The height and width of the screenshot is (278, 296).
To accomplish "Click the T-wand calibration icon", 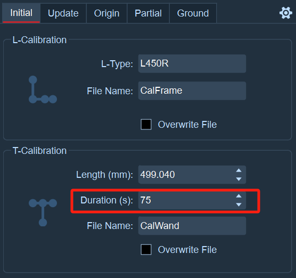I will tap(43, 212).
